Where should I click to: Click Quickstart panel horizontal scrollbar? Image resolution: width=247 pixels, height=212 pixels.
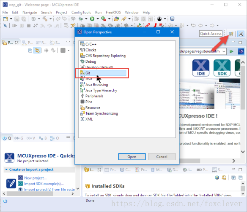coord(30,193)
